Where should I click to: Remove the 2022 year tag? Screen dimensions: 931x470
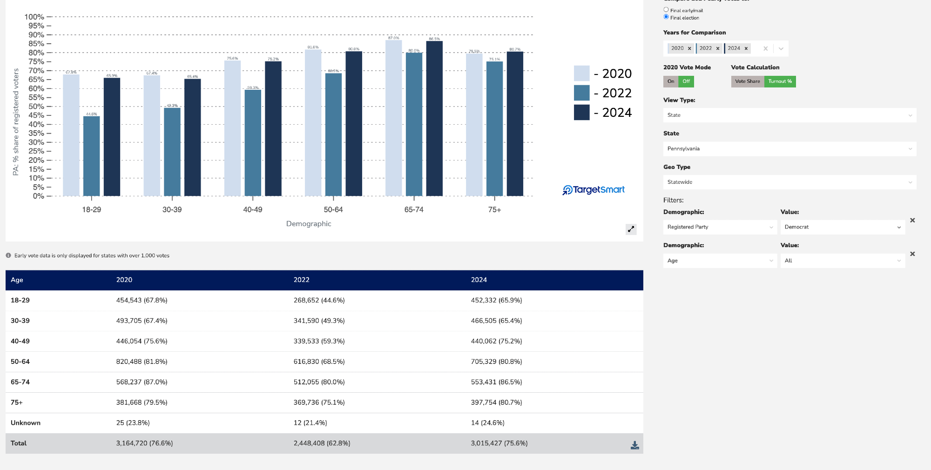point(718,48)
